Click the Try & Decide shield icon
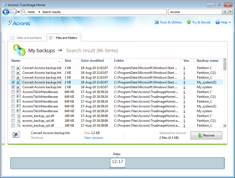235x178 pixels. tap(189, 22)
